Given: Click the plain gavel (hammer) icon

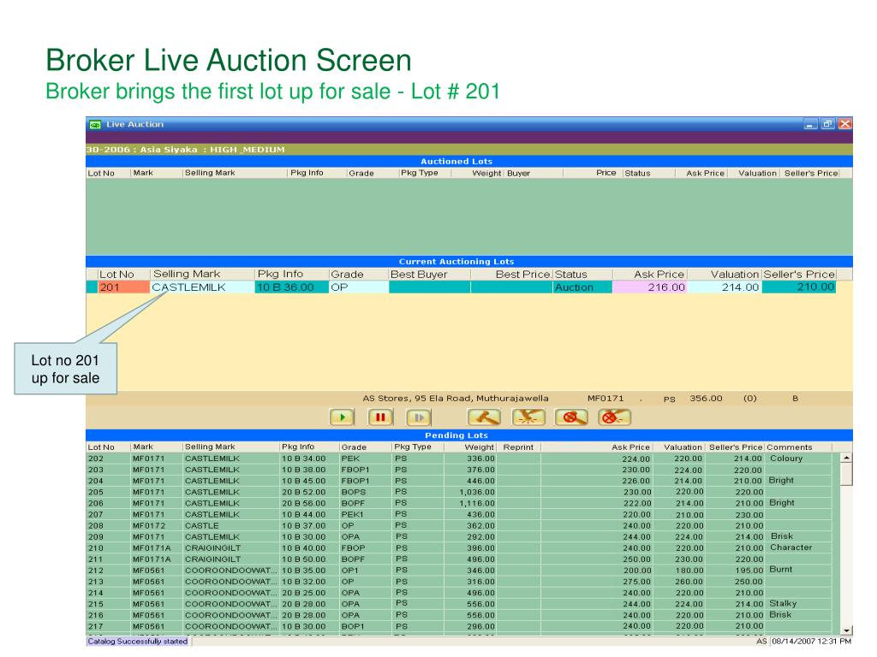Looking at the screenshot, I should tap(484, 417).
